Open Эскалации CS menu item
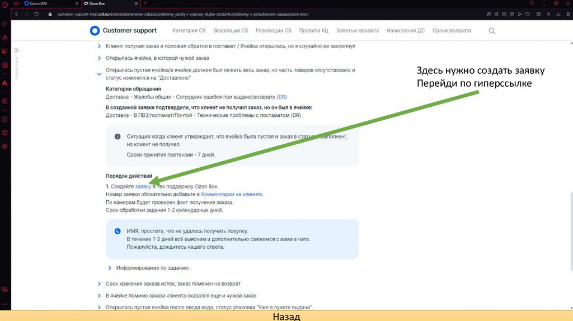The width and height of the screenshot is (573, 321). [231, 31]
